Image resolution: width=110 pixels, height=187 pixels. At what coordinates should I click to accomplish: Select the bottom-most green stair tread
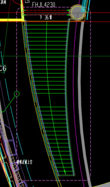point(66,175)
